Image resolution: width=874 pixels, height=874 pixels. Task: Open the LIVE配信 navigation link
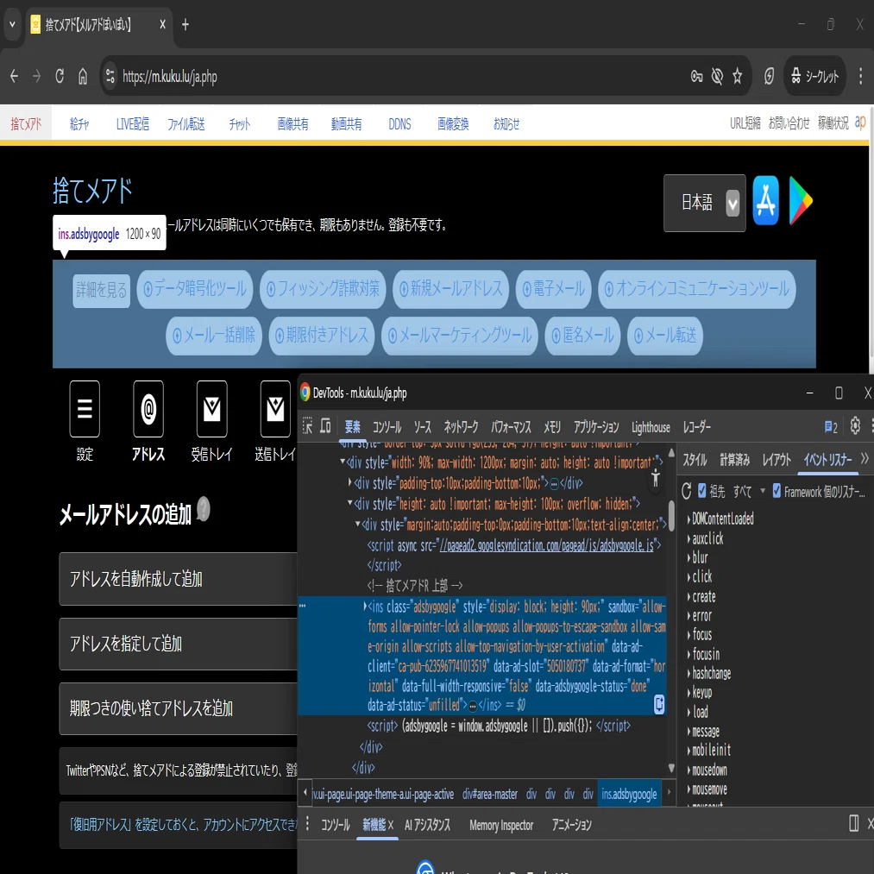(133, 123)
